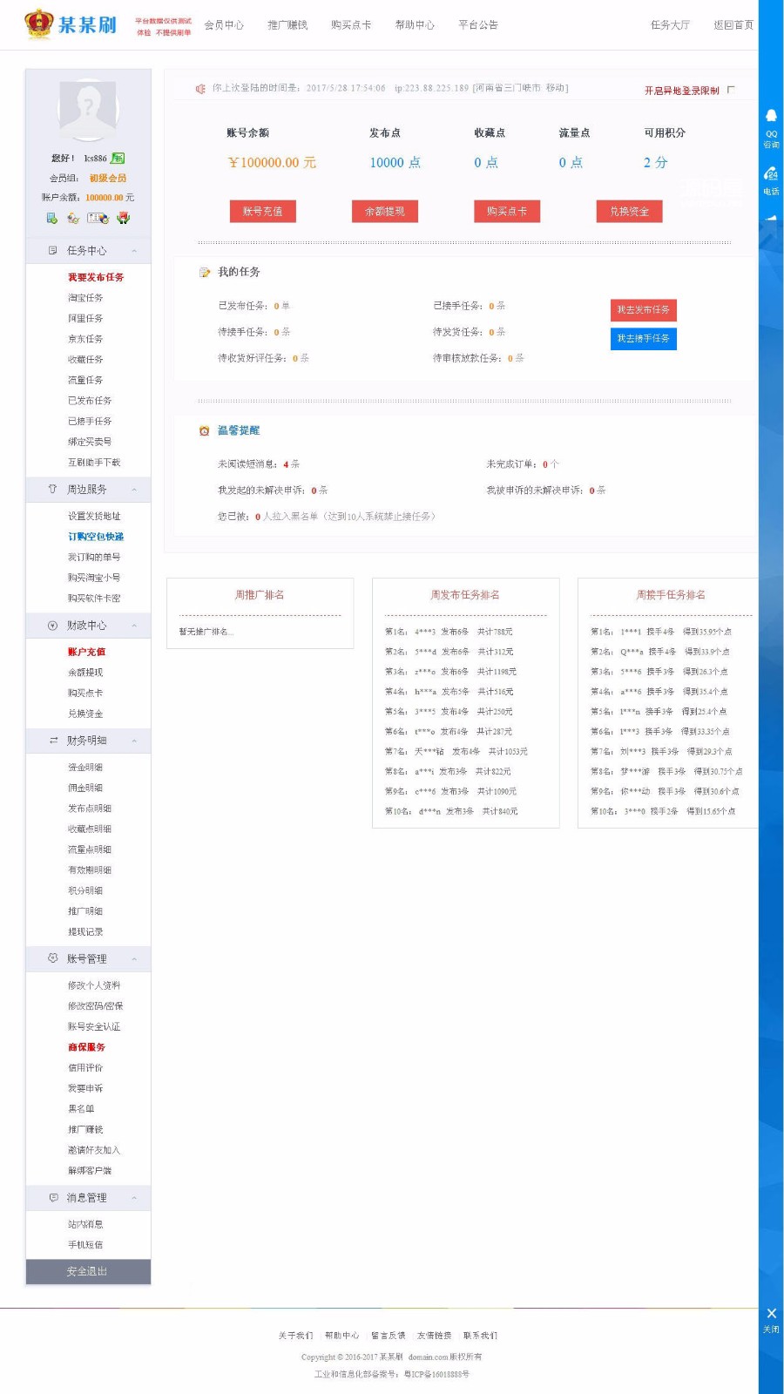The width and height of the screenshot is (784, 1394).
Task: Click the 任务中心 section document icon
Action: pos(52,250)
